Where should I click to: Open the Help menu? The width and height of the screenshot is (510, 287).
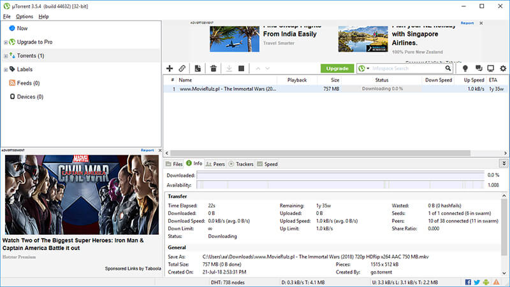point(43,17)
